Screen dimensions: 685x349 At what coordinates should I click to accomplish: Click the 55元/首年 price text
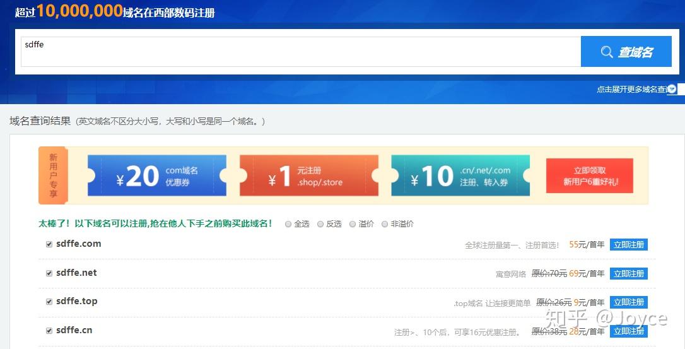point(587,245)
